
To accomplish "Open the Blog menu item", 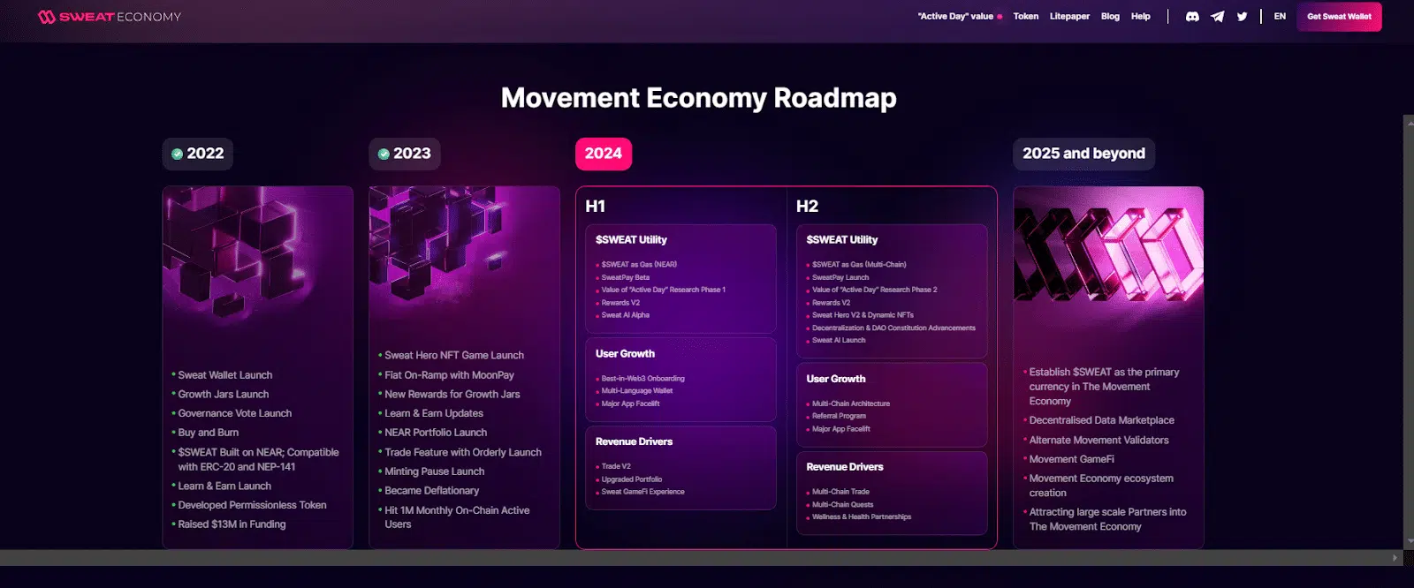I will click(1110, 17).
